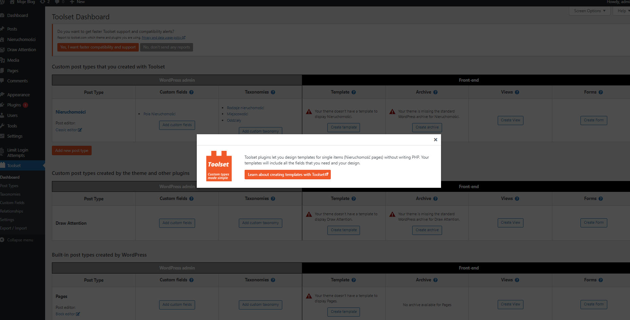Click the New plus icon in the admin bar
630x320 pixels.
72,2
